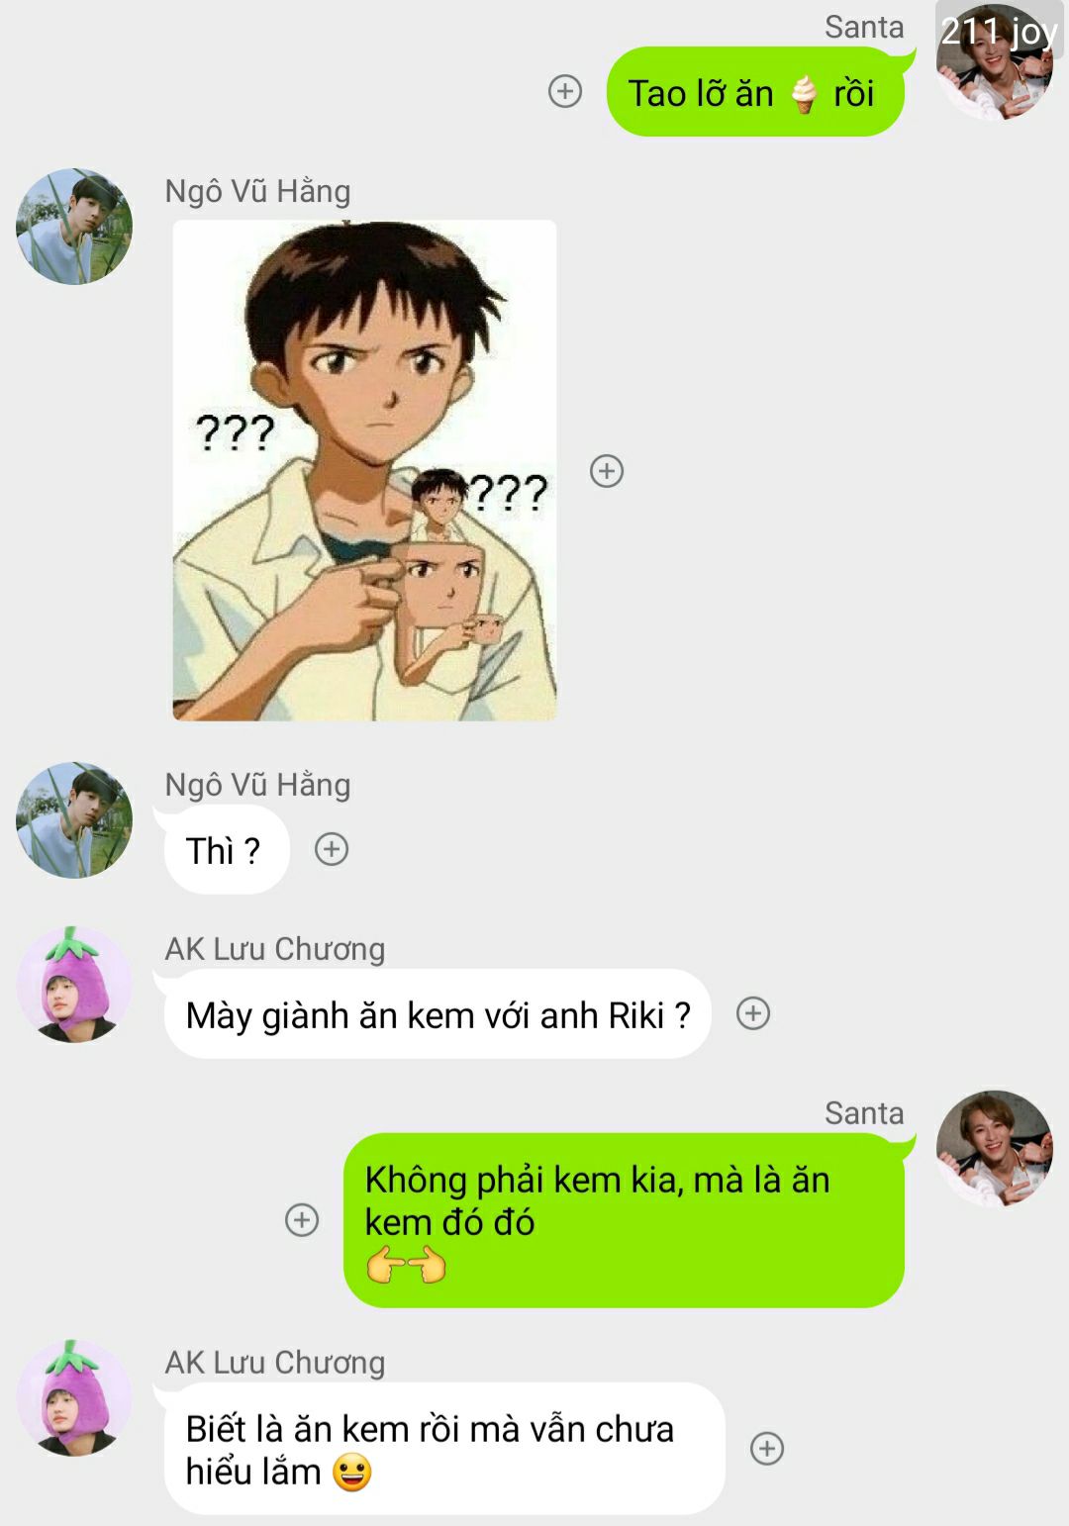
Task: Tap plus icon beside 'Tao lỡ ăn rồi' message
Action: pos(565,92)
